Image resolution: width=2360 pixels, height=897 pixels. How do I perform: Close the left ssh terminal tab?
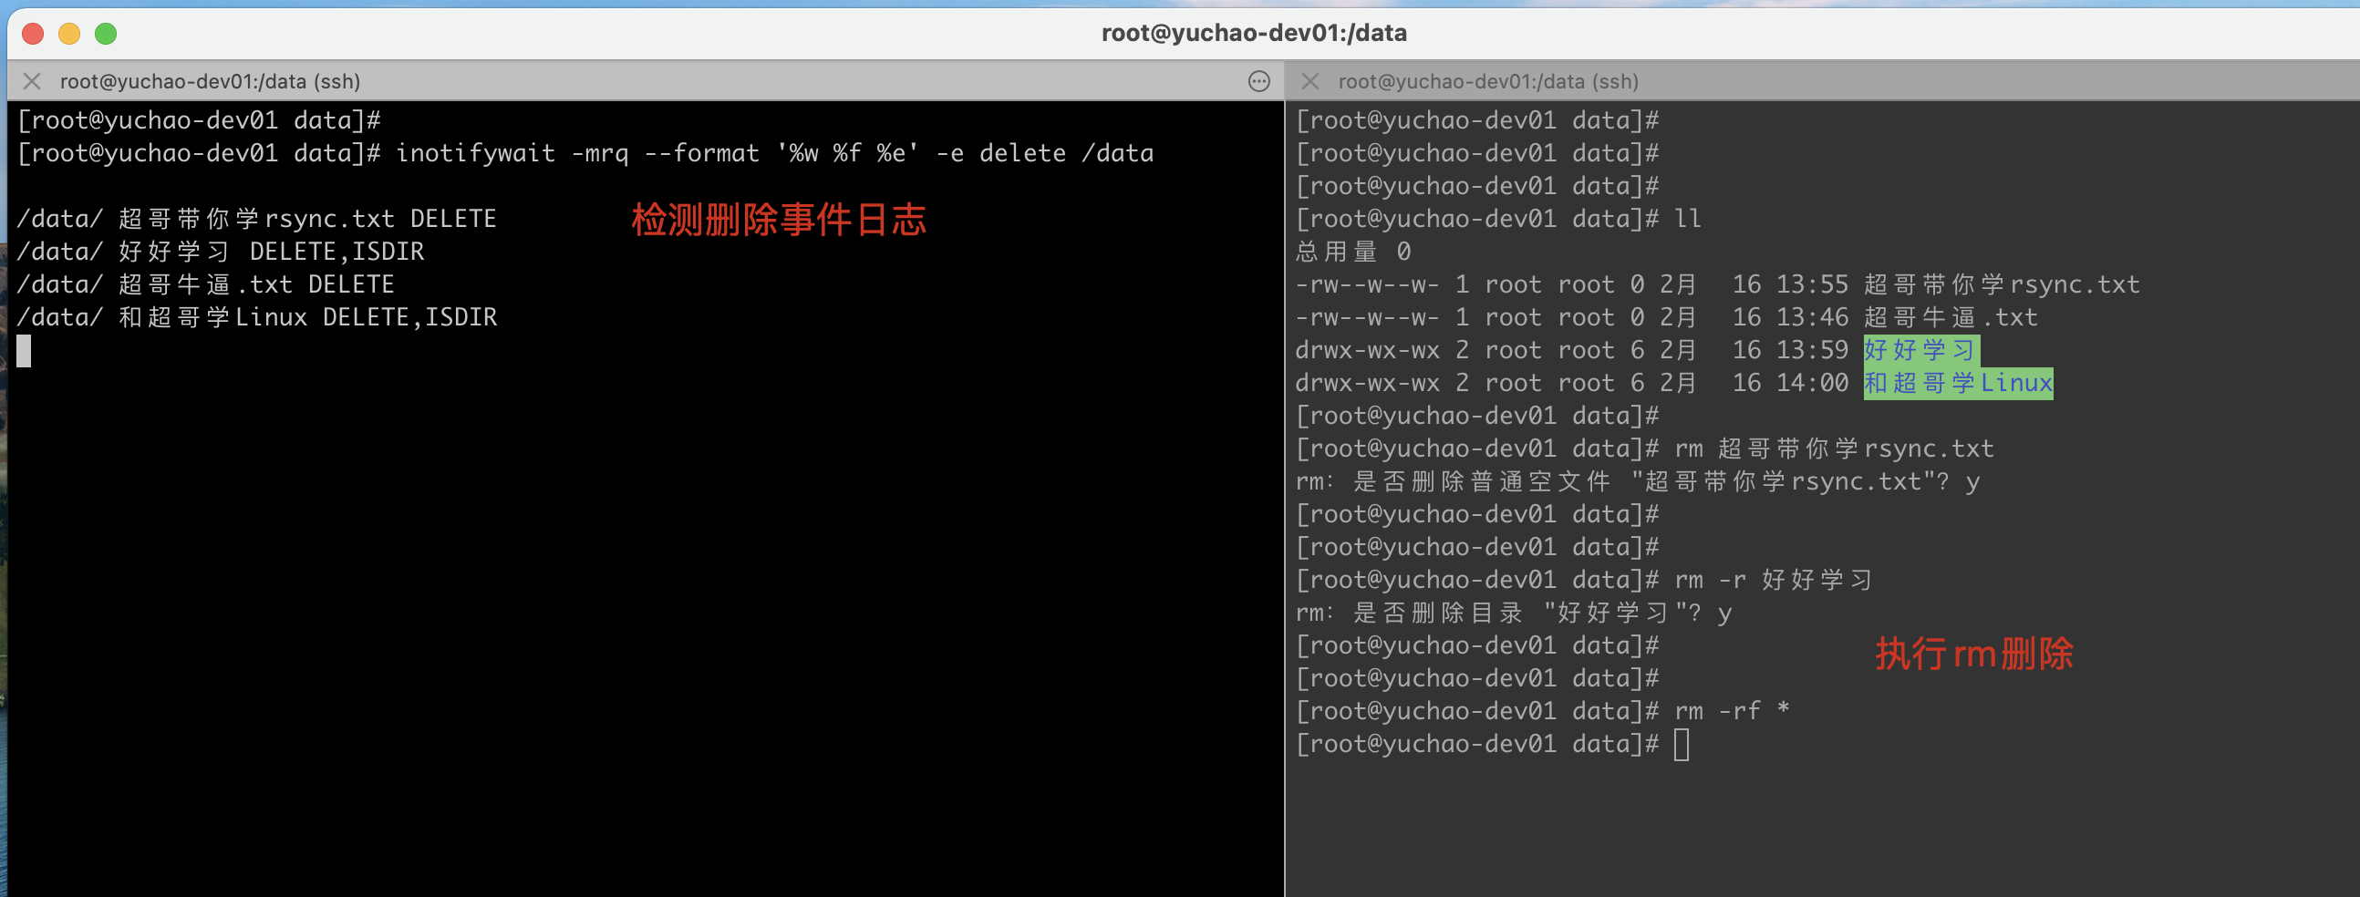point(32,81)
